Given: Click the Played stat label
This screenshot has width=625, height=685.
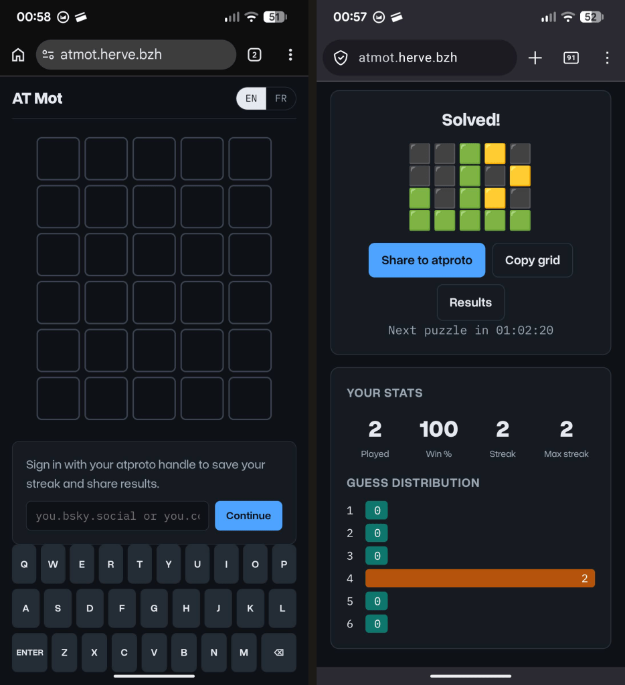Looking at the screenshot, I should click(x=375, y=454).
